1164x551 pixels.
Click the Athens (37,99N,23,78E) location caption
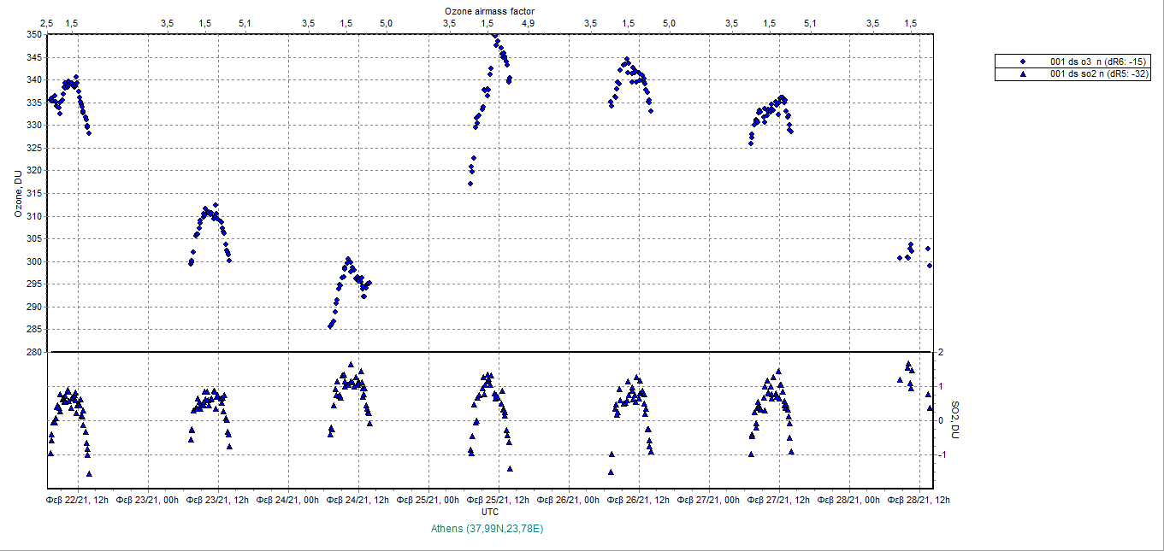pos(488,529)
